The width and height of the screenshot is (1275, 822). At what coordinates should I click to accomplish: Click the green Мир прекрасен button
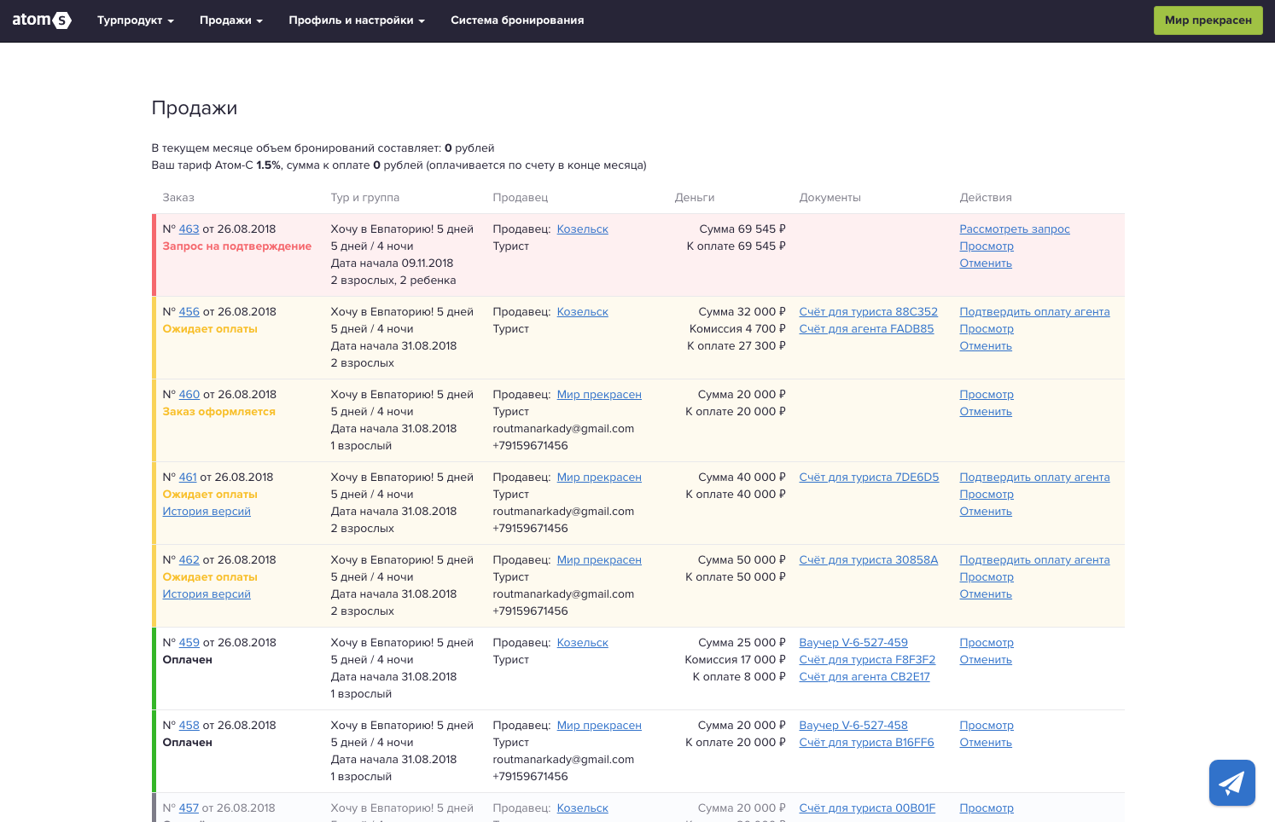pos(1208,20)
